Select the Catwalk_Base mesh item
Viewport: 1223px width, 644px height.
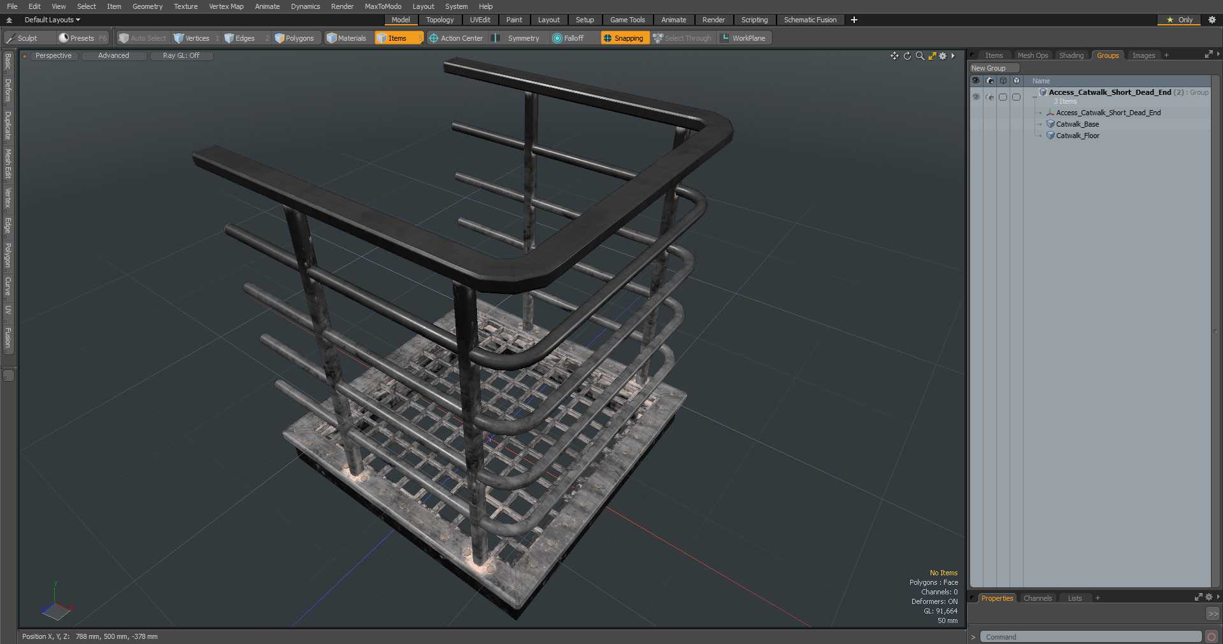(x=1077, y=124)
